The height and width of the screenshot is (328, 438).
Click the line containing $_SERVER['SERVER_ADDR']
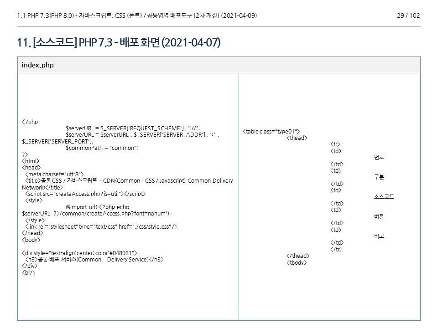tap(142, 135)
